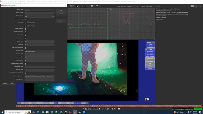Select Lens Grid in the viewport menu
The image size is (203, 114).
coord(150,69)
